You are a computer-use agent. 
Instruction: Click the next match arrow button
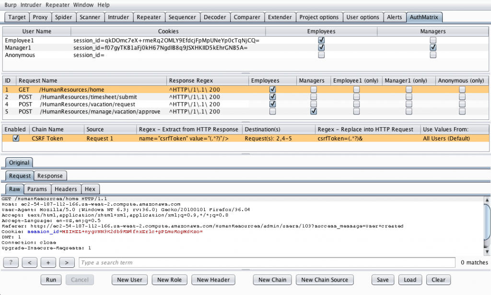coord(67,262)
